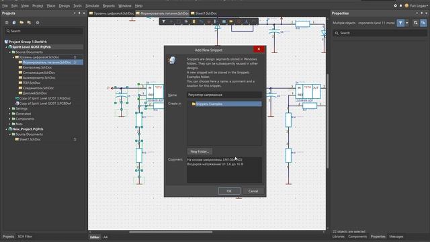Choose the yellow Place Port icon
This screenshot has height=242, width=430.
point(231,22)
